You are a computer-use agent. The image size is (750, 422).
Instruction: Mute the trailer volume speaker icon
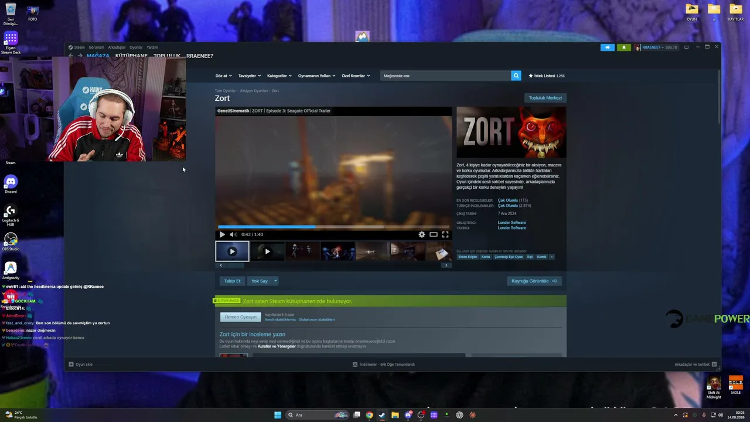(233, 234)
